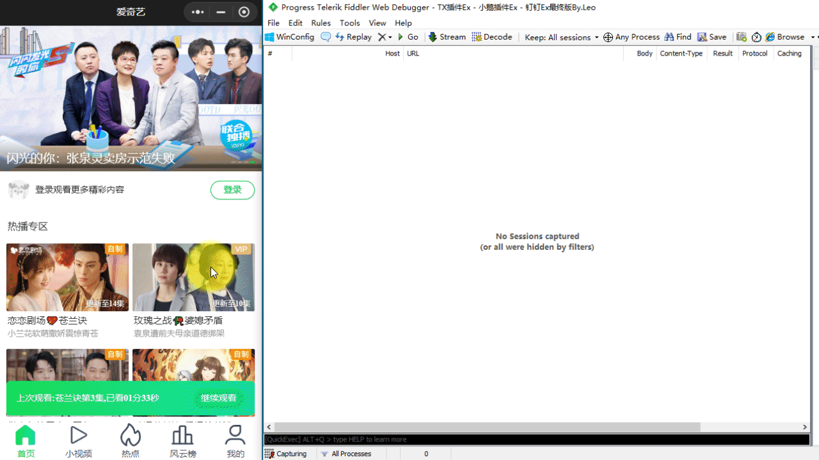819x460 pixels.
Task: Click session count 0 in status bar
Action: click(426, 454)
